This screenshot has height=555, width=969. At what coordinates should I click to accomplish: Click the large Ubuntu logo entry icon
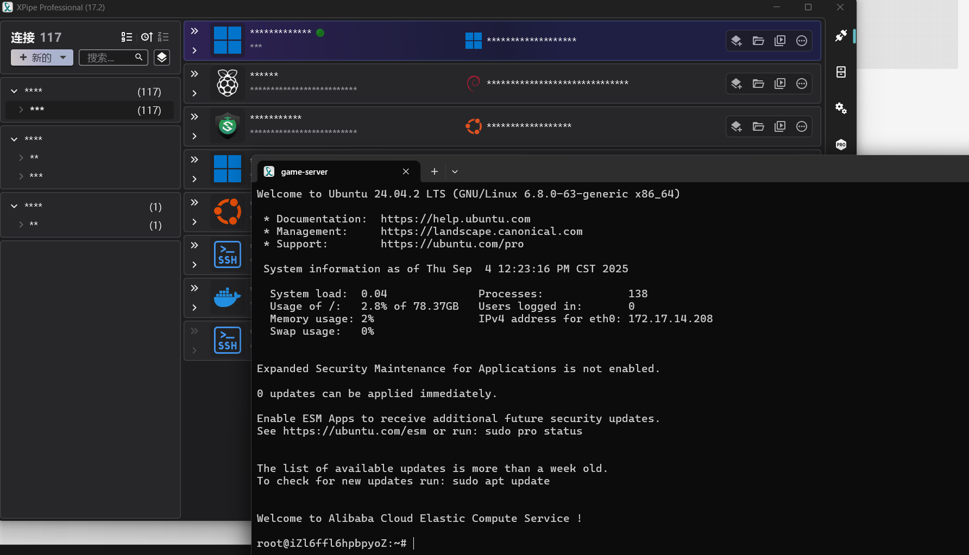click(x=228, y=212)
